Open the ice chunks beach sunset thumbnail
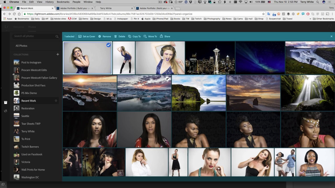Image resolution: width=335 pixels, height=188 pixels. [90, 93]
